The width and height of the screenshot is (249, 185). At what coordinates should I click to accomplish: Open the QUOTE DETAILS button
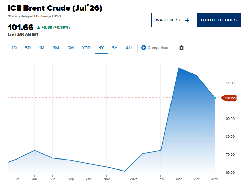point(219,20)
